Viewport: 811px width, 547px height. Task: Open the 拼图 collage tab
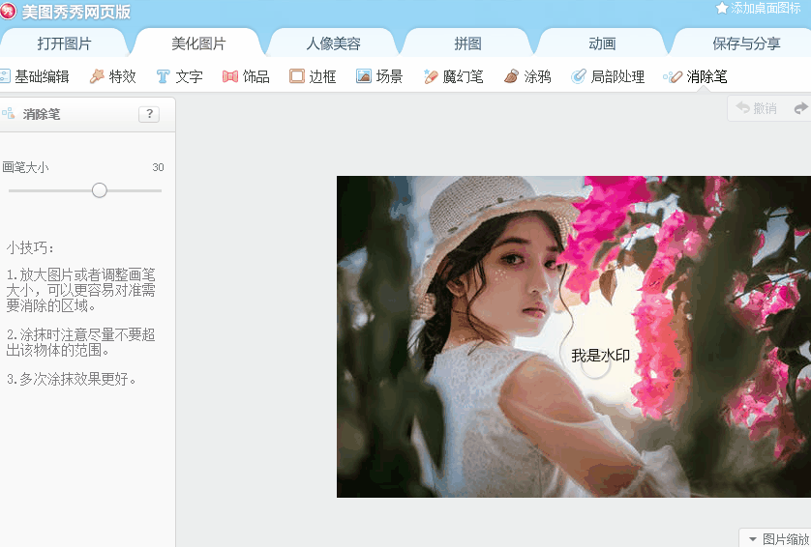[x=467, y=43]
